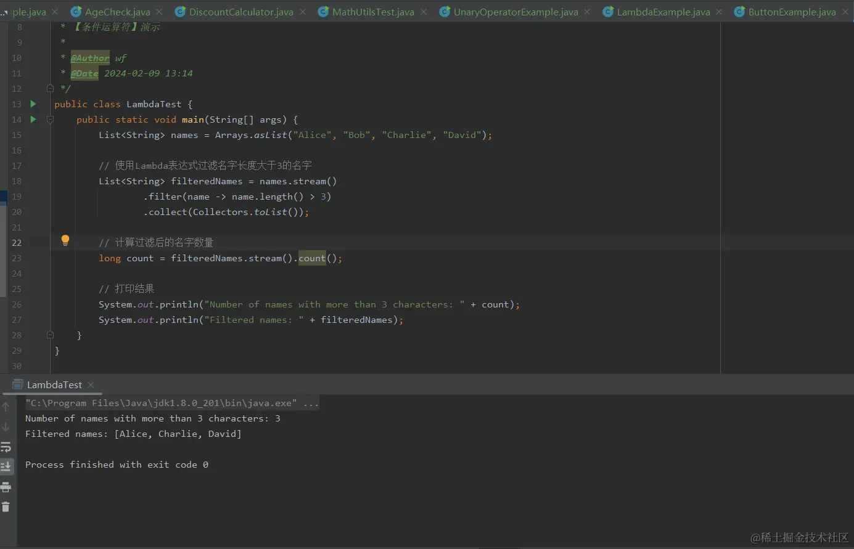Click the run arrow beside the main method
The width and height of the screenshot is (854, 549).
click(x=33, y=119)
